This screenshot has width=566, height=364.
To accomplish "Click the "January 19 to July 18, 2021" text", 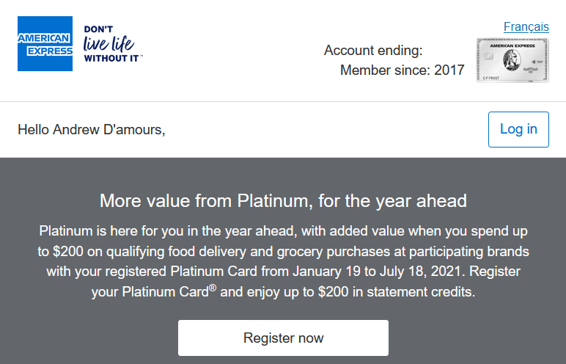I will tap(378, 272).
